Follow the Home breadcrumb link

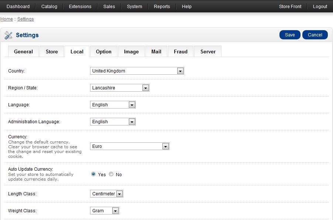[7, 19]
